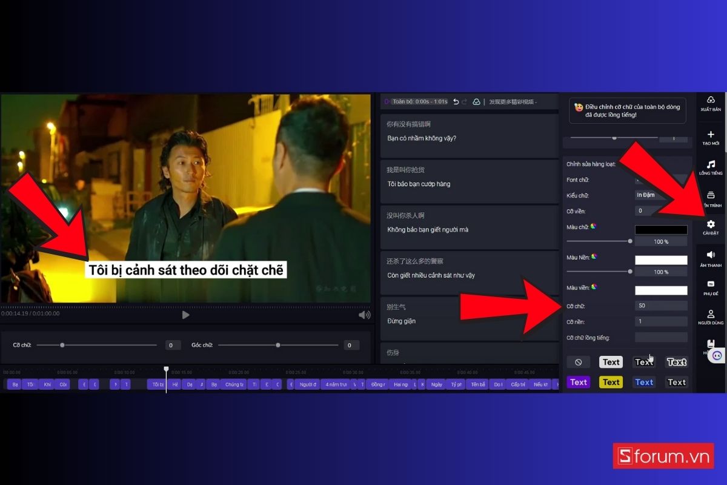Open the Kiểu chữ In Đậm dropdown

pyautogui.click(x=660, y=195)
